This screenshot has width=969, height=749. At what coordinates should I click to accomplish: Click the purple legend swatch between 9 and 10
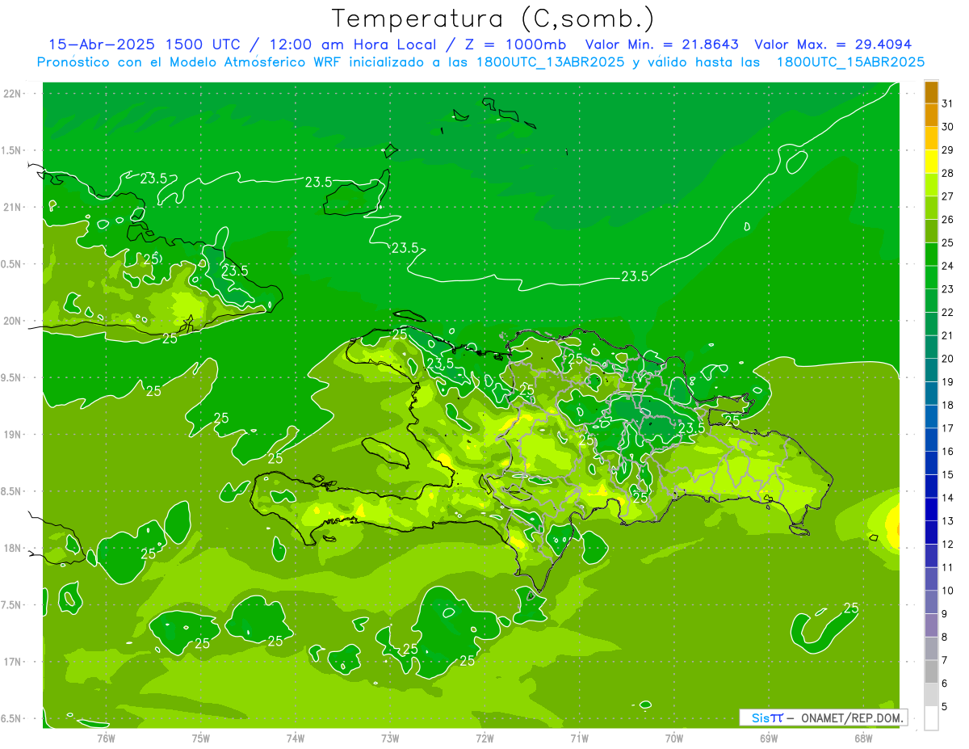[931, 603]
